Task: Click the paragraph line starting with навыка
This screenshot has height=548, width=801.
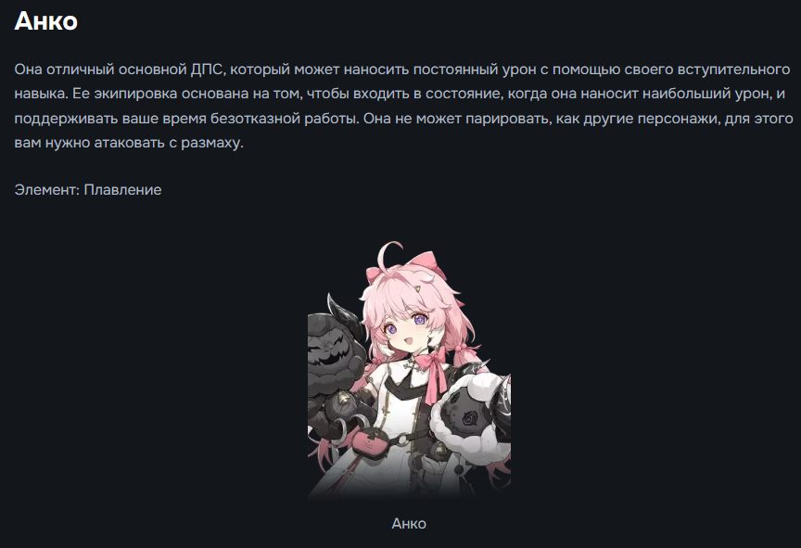Action: [x=400, y=94]
